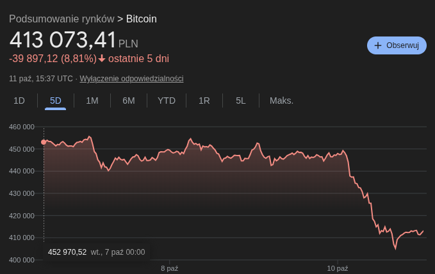Click the 10 paź date axis label
The height and width of the screenshot is (274, 435).
pyautogui.click(x=337, y=268)
